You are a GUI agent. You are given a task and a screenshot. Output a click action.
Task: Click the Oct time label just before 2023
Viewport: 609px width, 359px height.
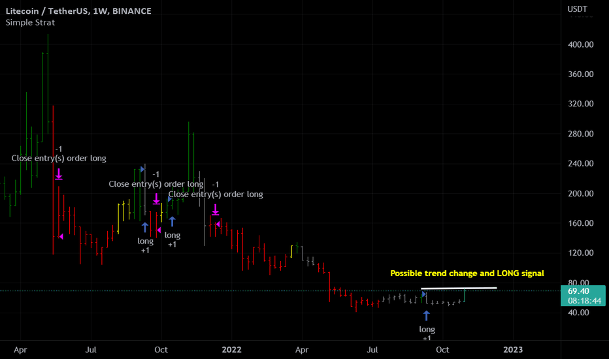coord(442,350)
